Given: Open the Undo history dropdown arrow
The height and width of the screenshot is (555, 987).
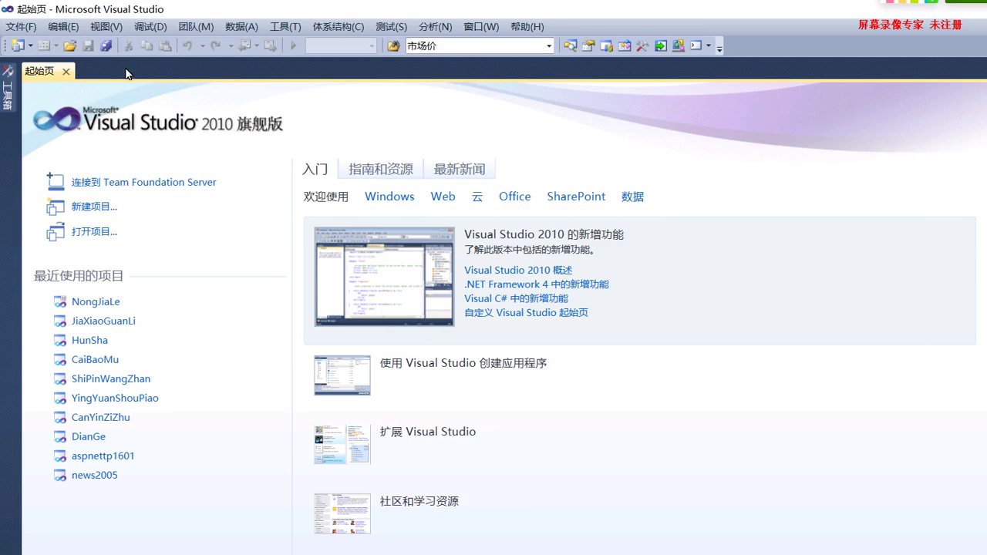Looking at the screenshot, I should click(202, 46).
